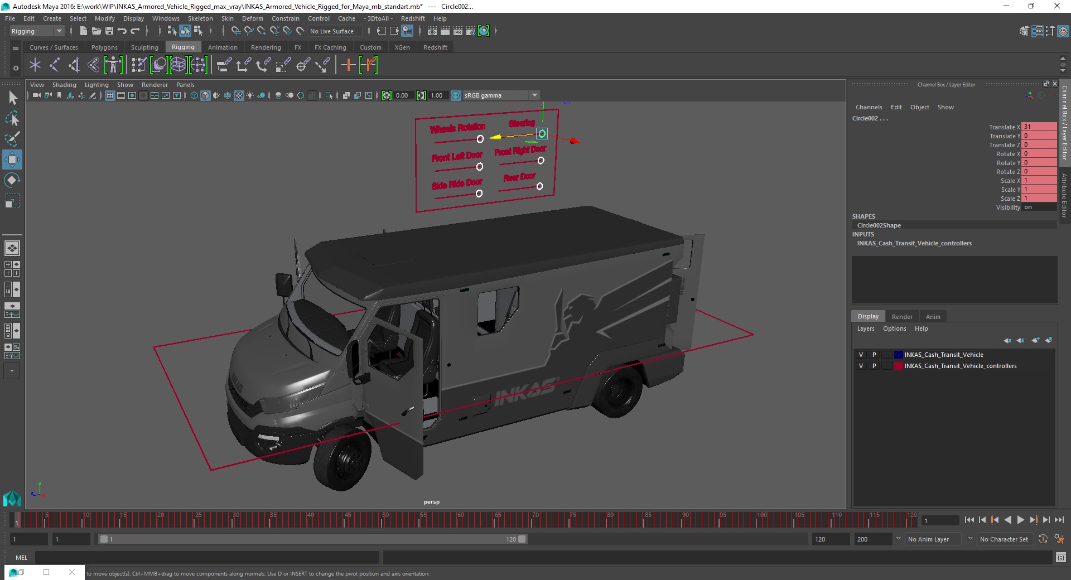
Task: Open the sRGB gamma dropdown
Action: (501, 95)
